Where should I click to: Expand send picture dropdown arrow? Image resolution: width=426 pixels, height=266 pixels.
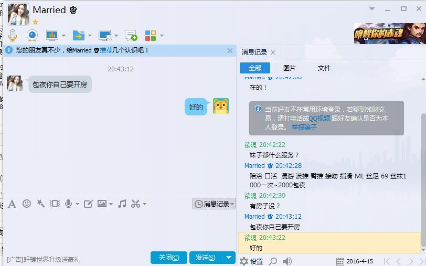(x=111, y=204)
